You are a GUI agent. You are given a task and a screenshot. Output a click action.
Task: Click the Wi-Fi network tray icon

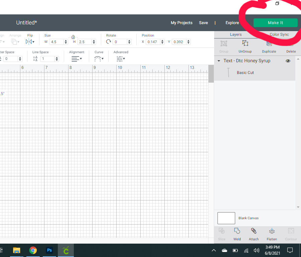[x=246, y=250]
